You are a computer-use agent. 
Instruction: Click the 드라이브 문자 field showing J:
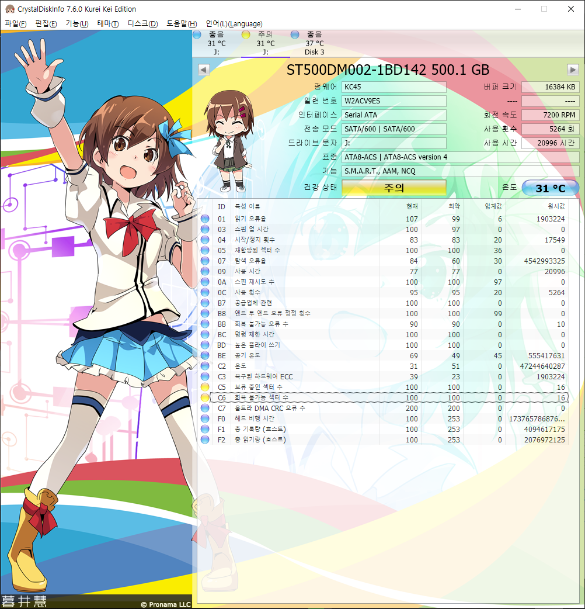394,143
